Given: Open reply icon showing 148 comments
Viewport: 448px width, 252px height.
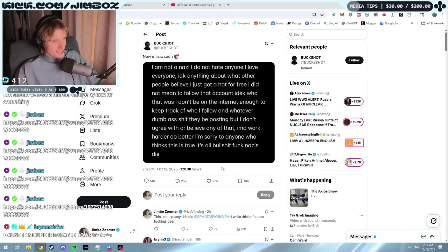Looking at the screenshot, I should (x=146, y=181).
